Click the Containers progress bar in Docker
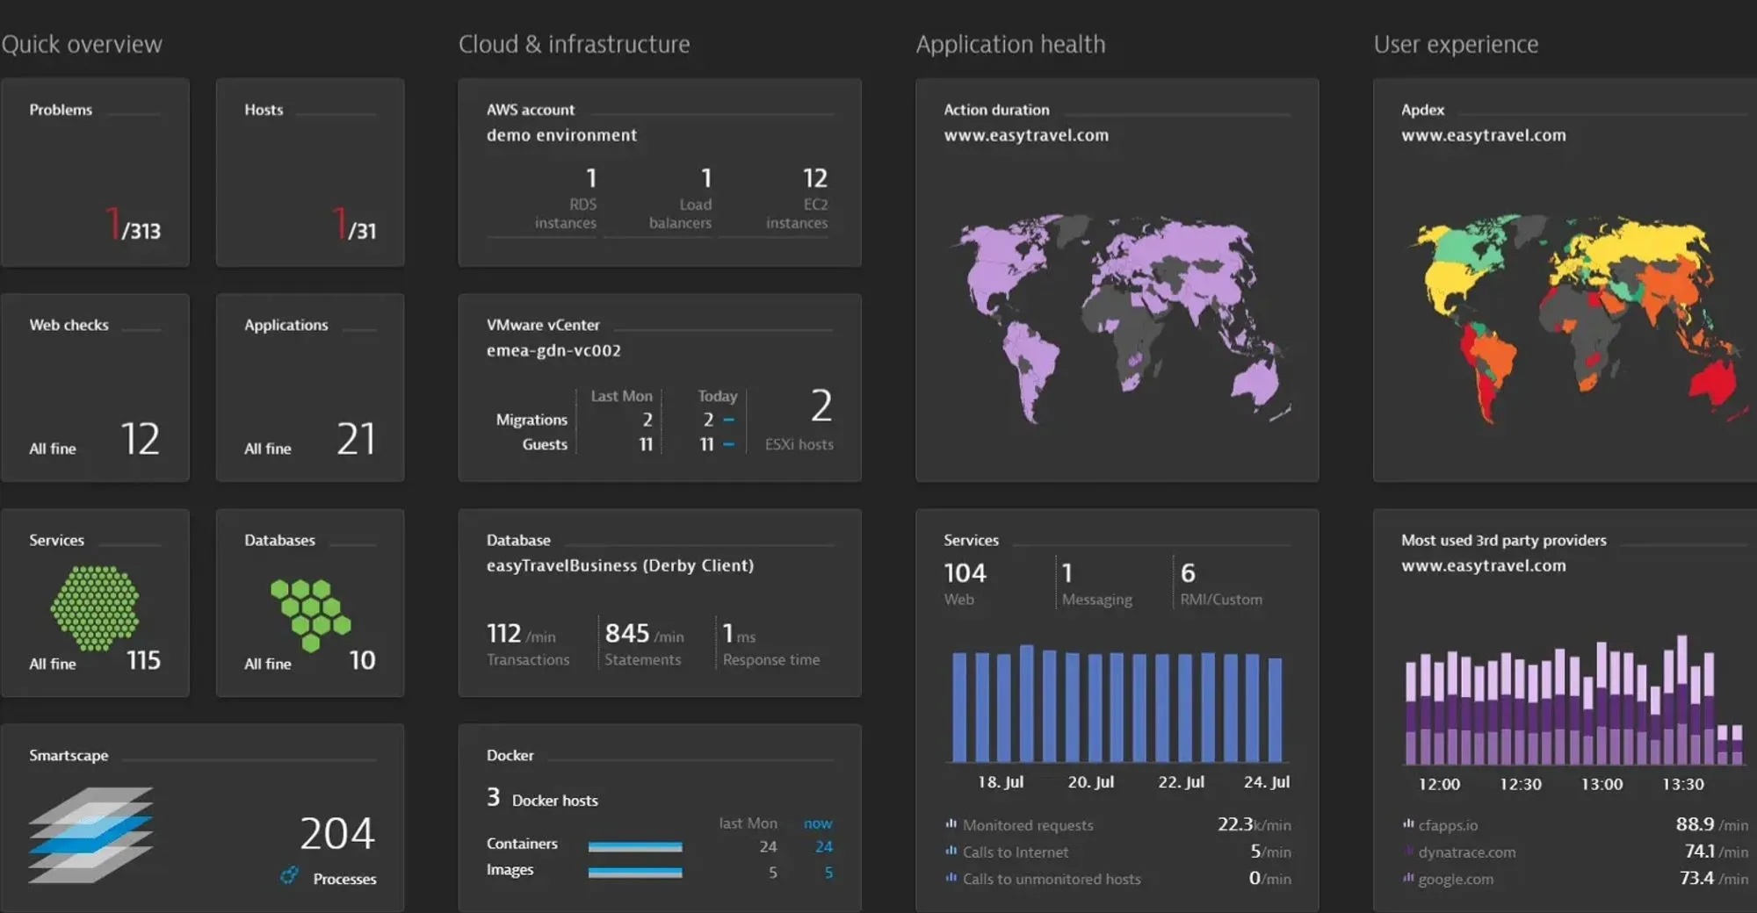The image size is (1757, 913). [635, 846]
